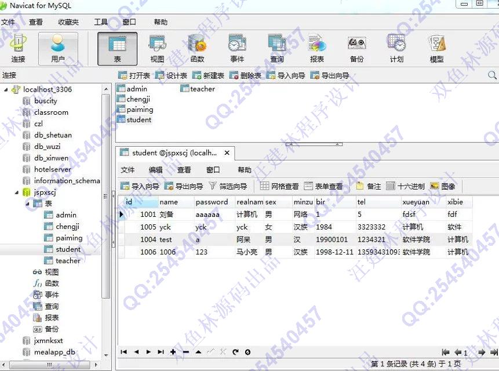Select the buscity database in the tree
The width and height of the screenshot is (499, 371).
tap(46, 101)
